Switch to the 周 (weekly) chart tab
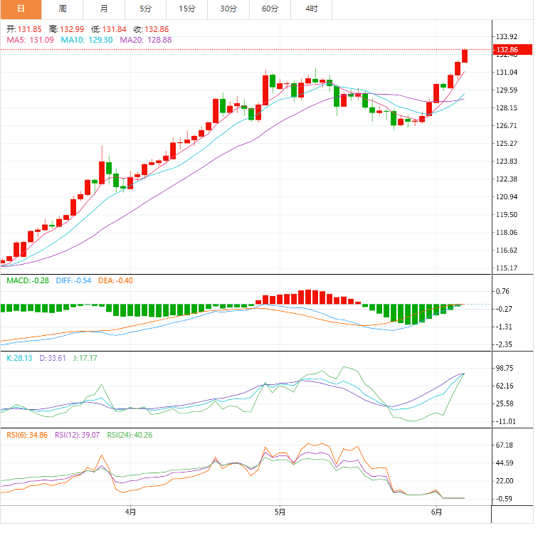This screenshot has height=533, width=538. click(x=63, y=9)
